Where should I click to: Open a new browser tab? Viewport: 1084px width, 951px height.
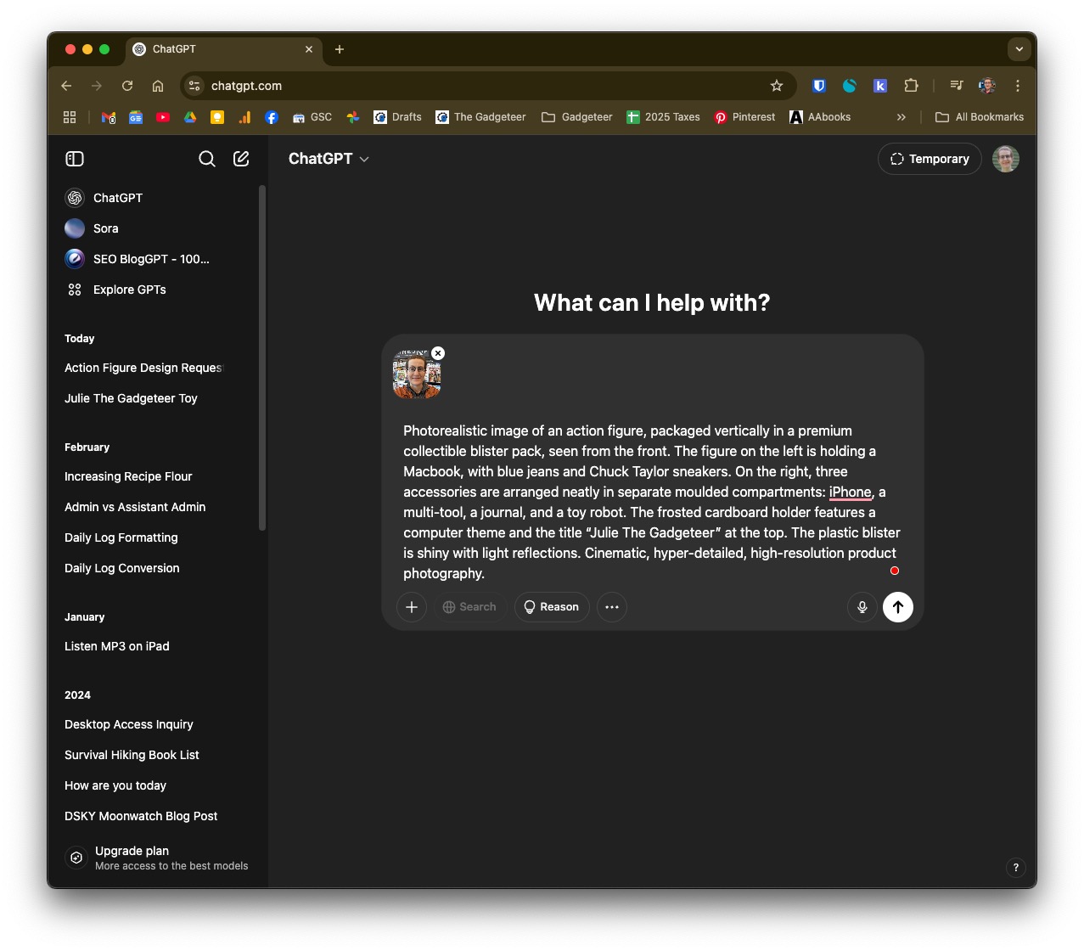(340, 49)
